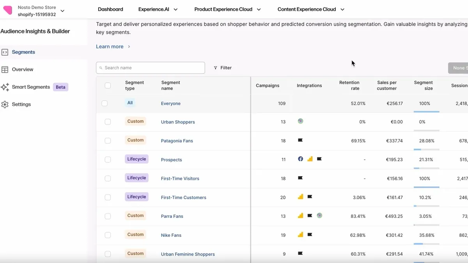Tick the First-Time Customers checkbox
Screen dimensions: 468x263
click(x=108, y=198)
